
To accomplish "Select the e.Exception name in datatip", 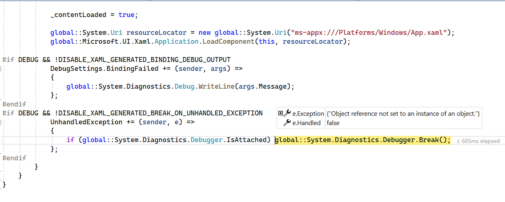I will [x=308, y=114].
